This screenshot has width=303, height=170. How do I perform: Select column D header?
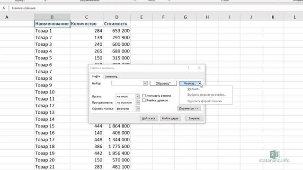click(117, 17)
